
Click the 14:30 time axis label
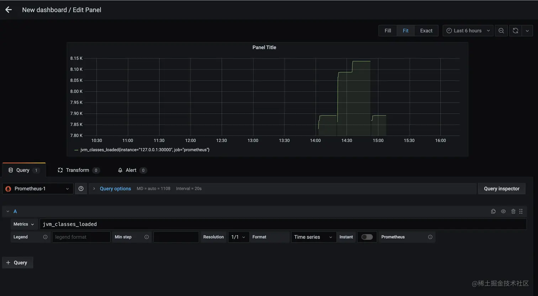(347, 141)
